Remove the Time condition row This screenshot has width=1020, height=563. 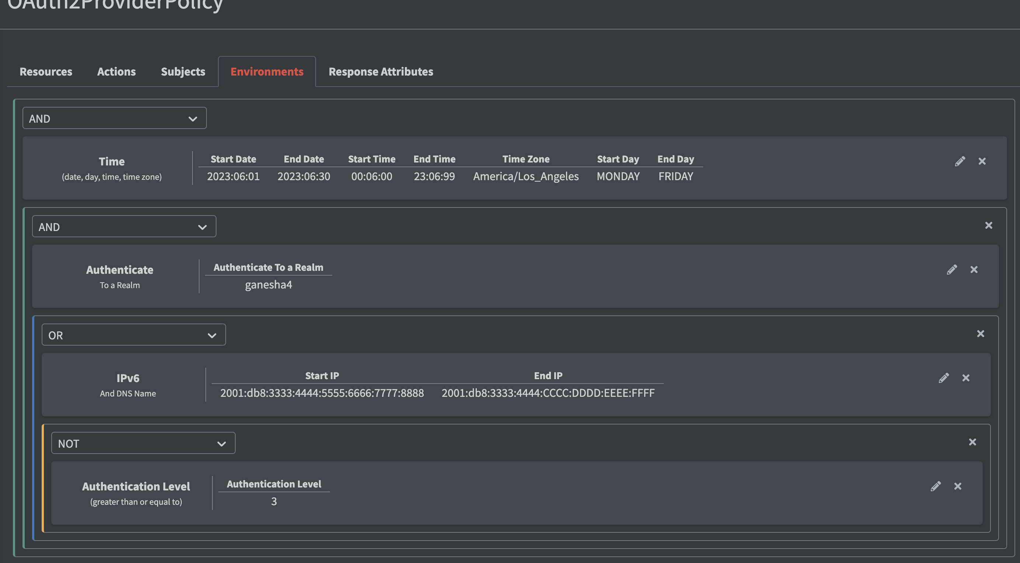982,161
